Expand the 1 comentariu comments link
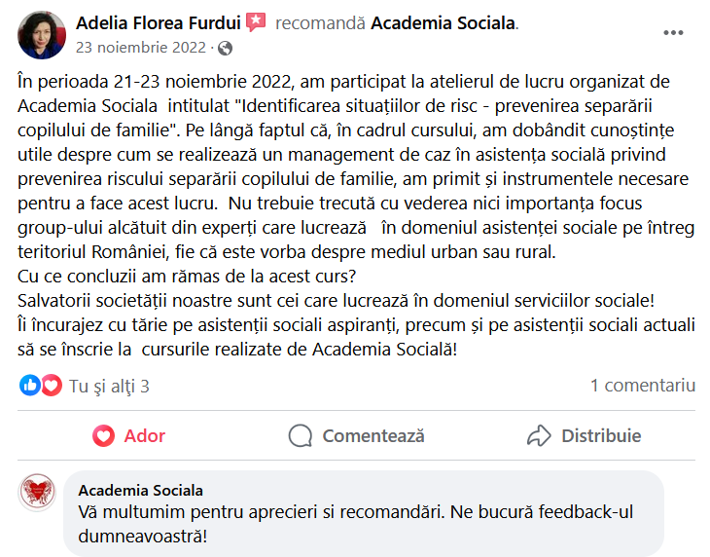The image size is (710, 557). tap(642, 386)
